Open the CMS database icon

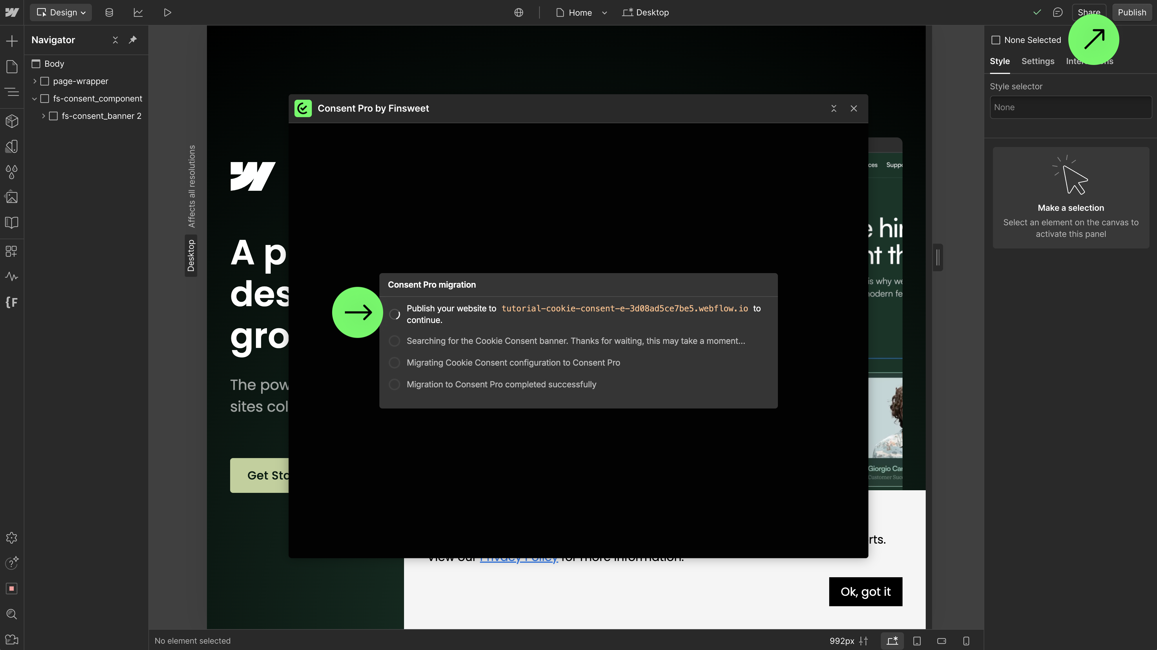(109, 12)
